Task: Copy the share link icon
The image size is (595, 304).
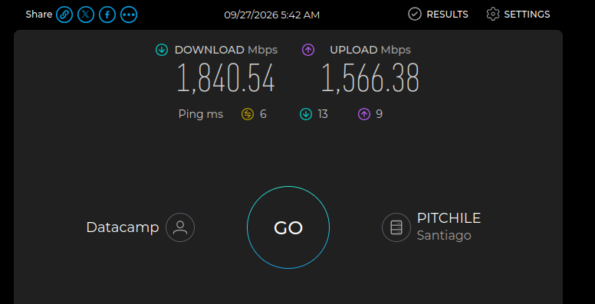Action: (64, 15)
